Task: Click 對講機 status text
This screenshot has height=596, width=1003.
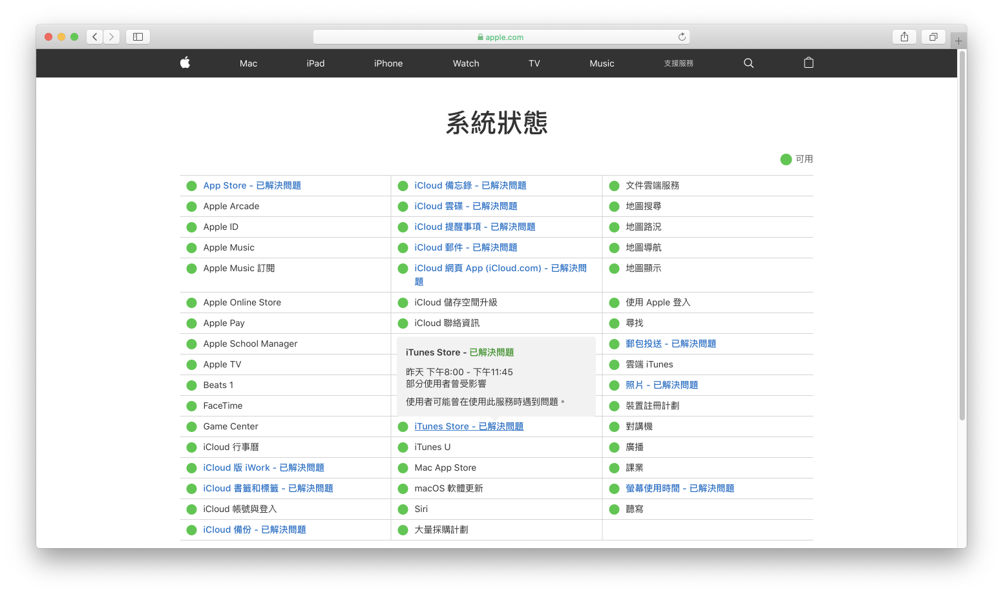Action: click(x=639, y=426)
